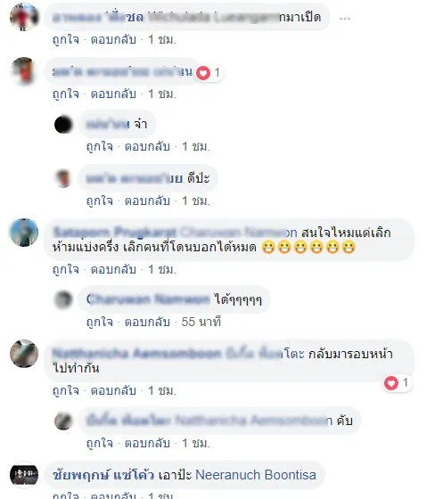
Task: Open tagged name Neeranuch Boontisa
Action: [256, 475]
